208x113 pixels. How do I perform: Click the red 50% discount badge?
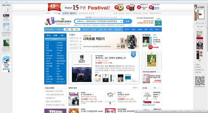point(150,47)
